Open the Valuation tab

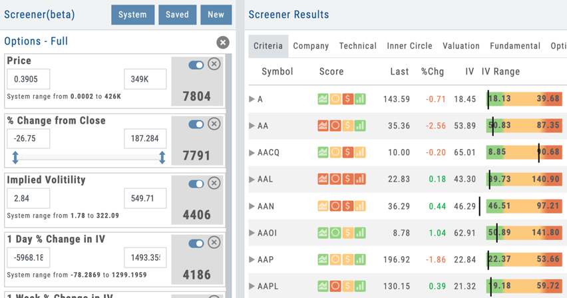tap(461, 46)
